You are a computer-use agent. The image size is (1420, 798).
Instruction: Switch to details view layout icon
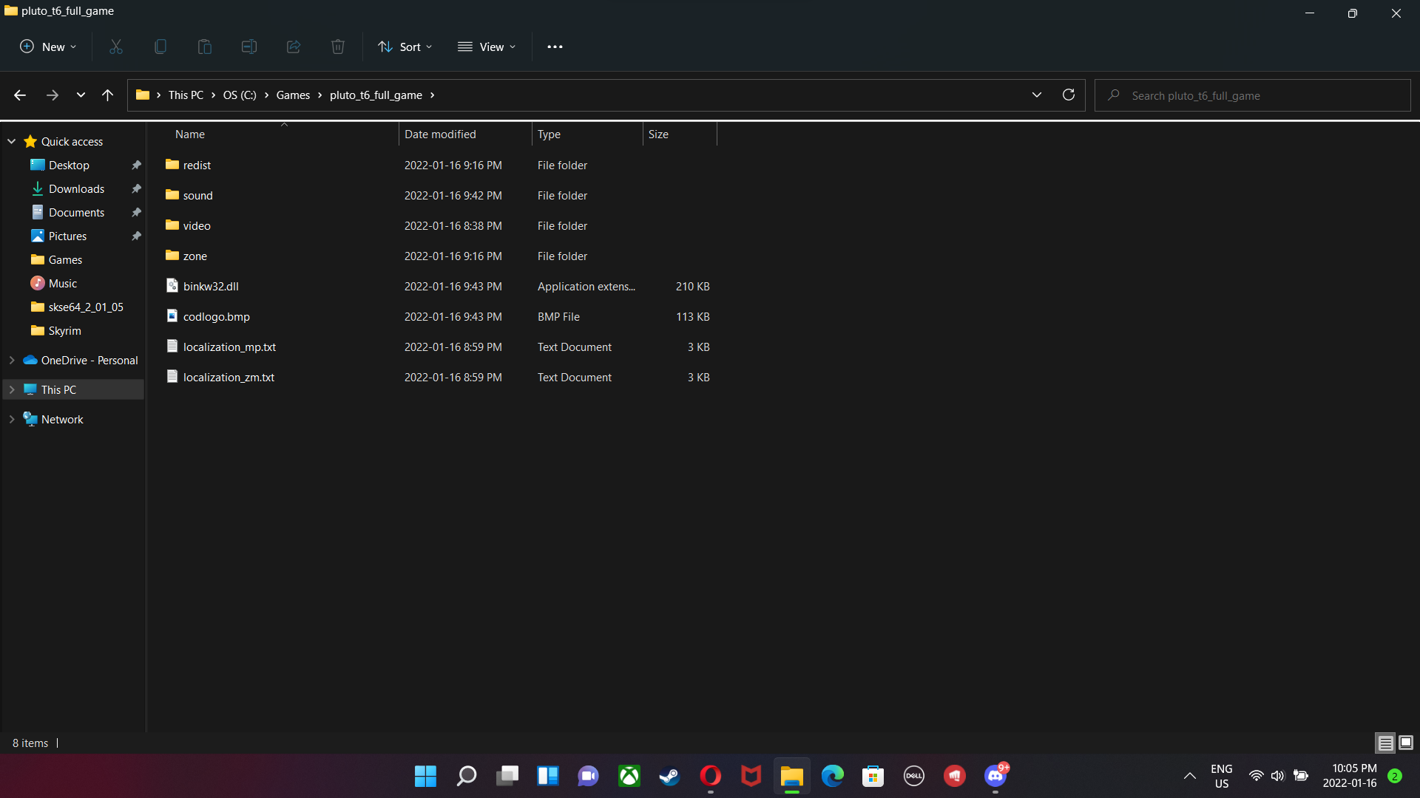pos(1385,743)
